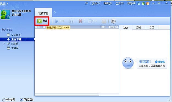This screenshot has height=102, width=172.
Task: Click the plus icon to add tab
Action: click(x=55, y=13)
